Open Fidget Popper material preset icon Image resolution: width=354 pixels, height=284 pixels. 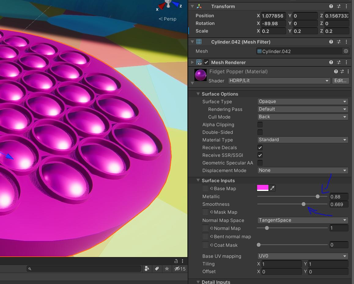tap(342, 72)
